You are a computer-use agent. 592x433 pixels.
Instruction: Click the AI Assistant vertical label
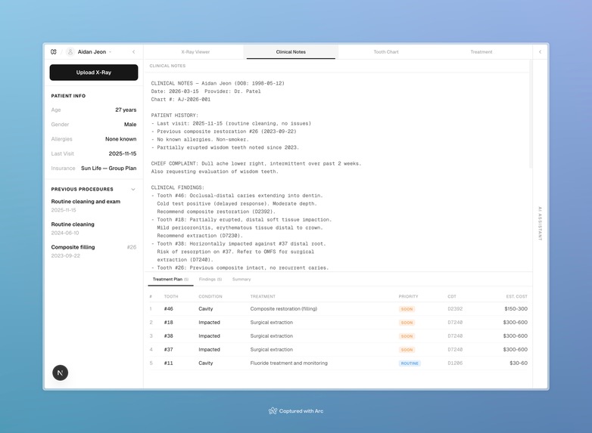[540, 223]
